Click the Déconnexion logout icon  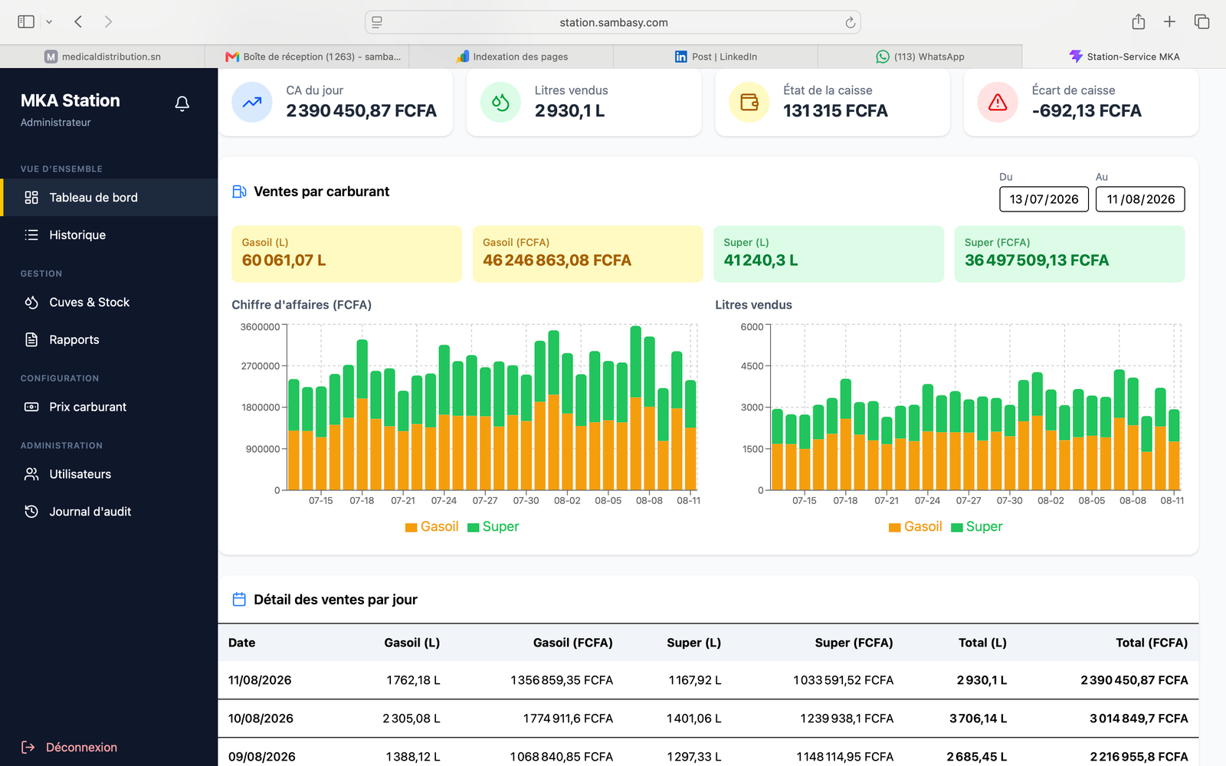[28, 748]
